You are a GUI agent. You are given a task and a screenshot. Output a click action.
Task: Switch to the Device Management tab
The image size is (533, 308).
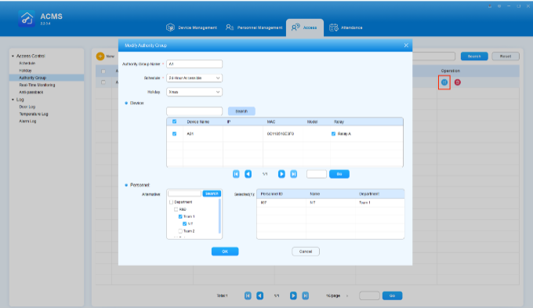pos(191,27)
